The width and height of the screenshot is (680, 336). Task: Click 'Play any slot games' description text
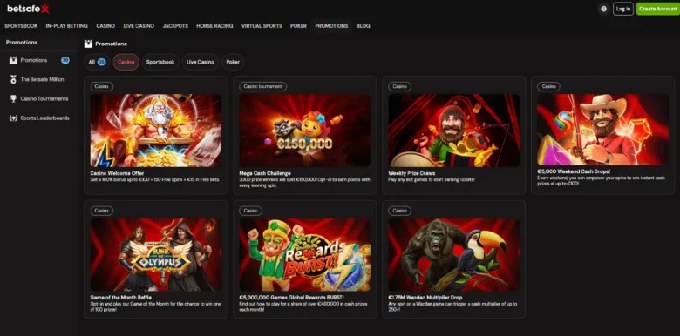click(432, 179)
